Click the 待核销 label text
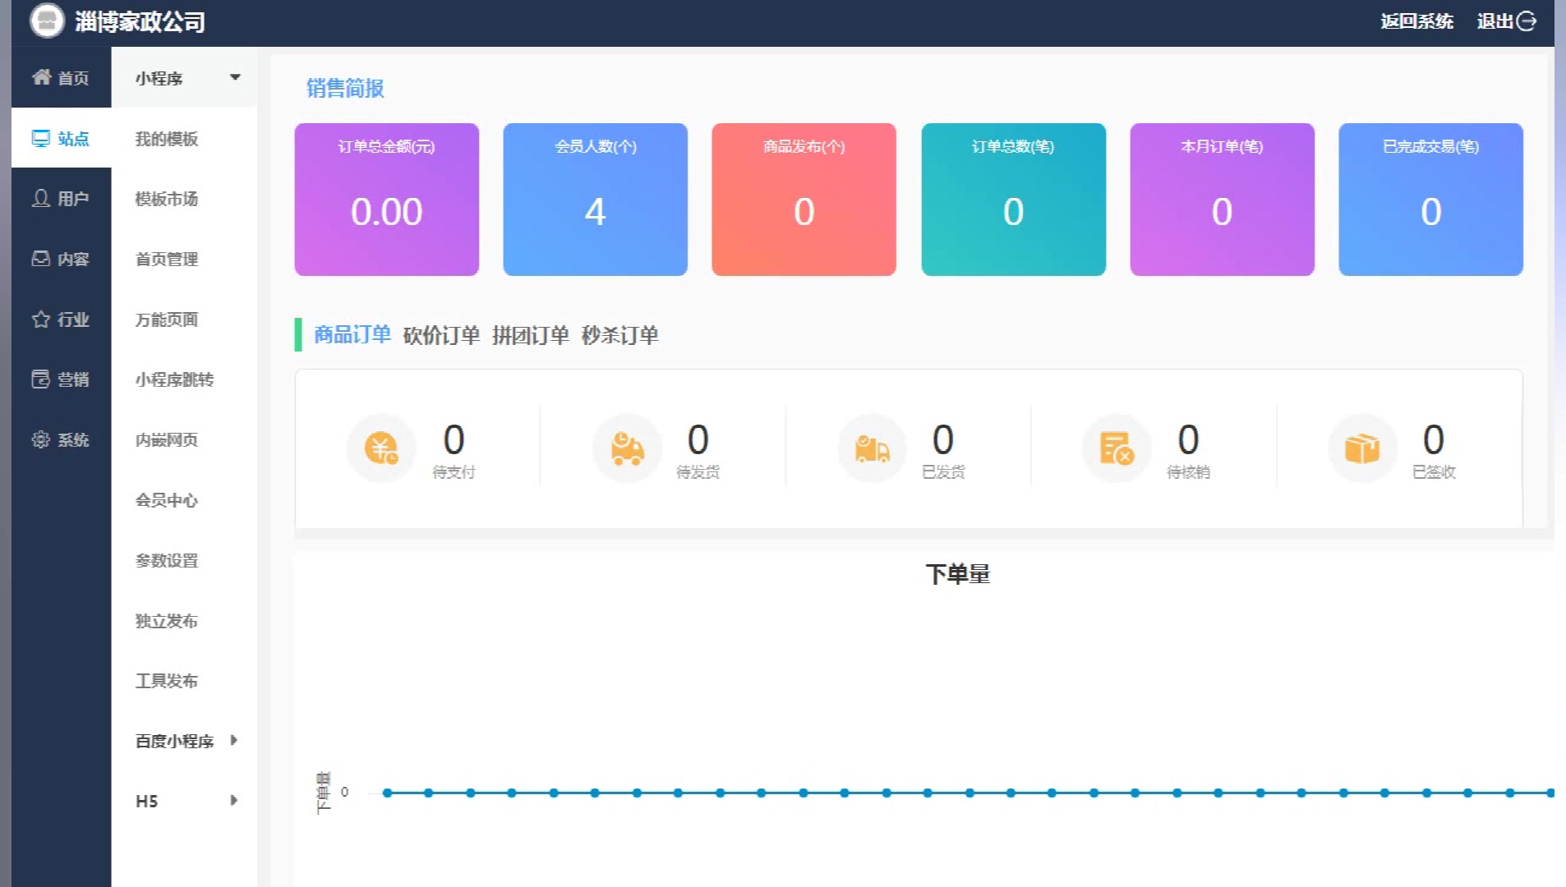The width and height of the screenshot is (1566, 887). pos(1189,471)
